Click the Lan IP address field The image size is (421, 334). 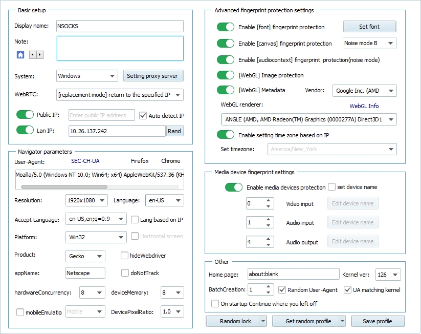coord(117,131)
